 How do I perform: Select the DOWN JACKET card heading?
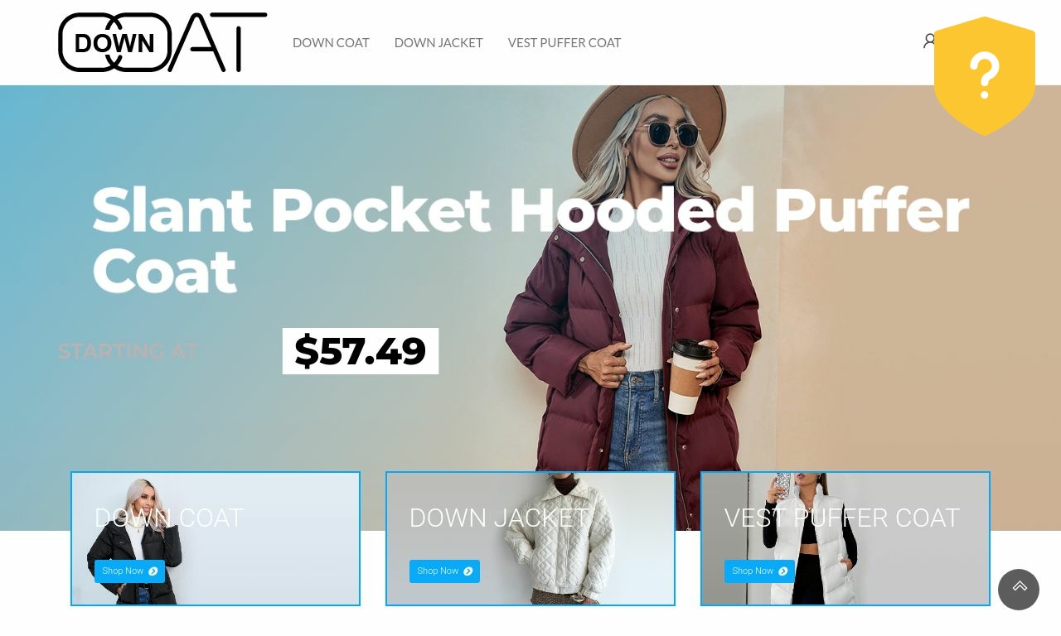(x=499, y=518)
